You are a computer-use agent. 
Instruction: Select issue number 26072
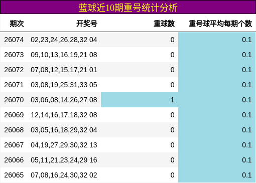tap(14, 70)
